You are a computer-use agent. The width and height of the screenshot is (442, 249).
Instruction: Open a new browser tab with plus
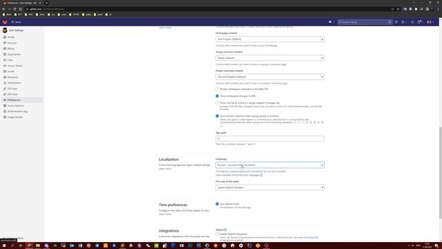click(46, 3)
